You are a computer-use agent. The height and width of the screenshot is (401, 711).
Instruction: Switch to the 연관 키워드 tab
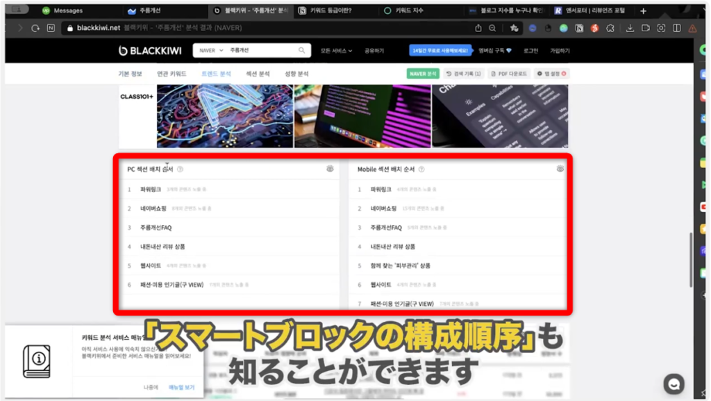[172, 74]
